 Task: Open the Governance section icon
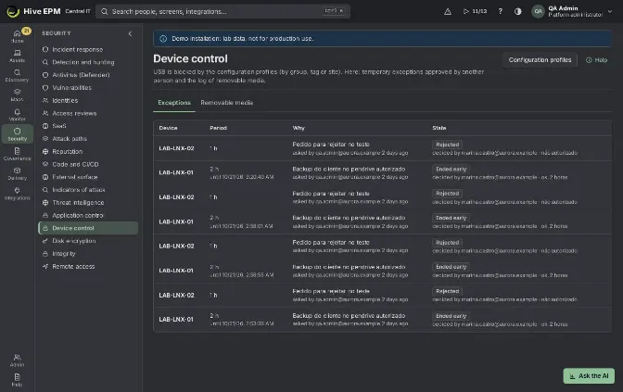(x=17, y=154)
